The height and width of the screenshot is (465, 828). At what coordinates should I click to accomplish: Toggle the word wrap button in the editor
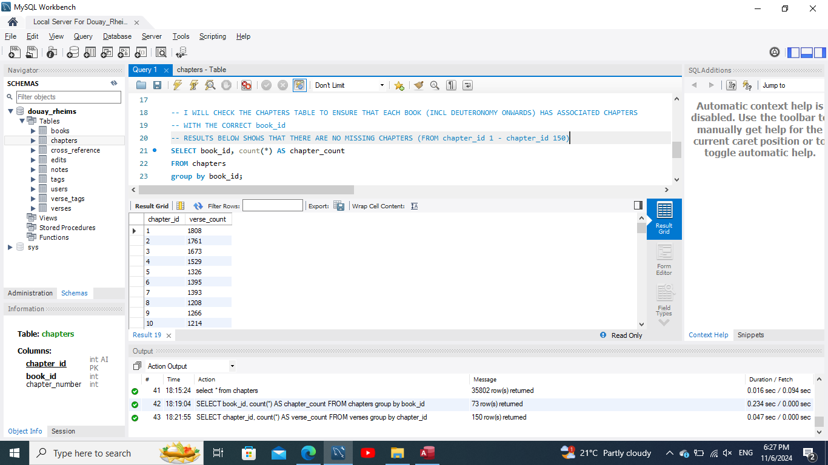(x=467, y=85)
